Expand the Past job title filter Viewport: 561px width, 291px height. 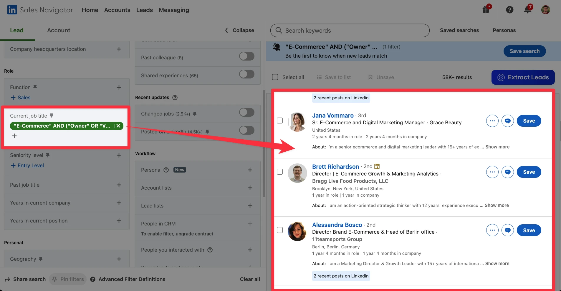tap(119, 185)
